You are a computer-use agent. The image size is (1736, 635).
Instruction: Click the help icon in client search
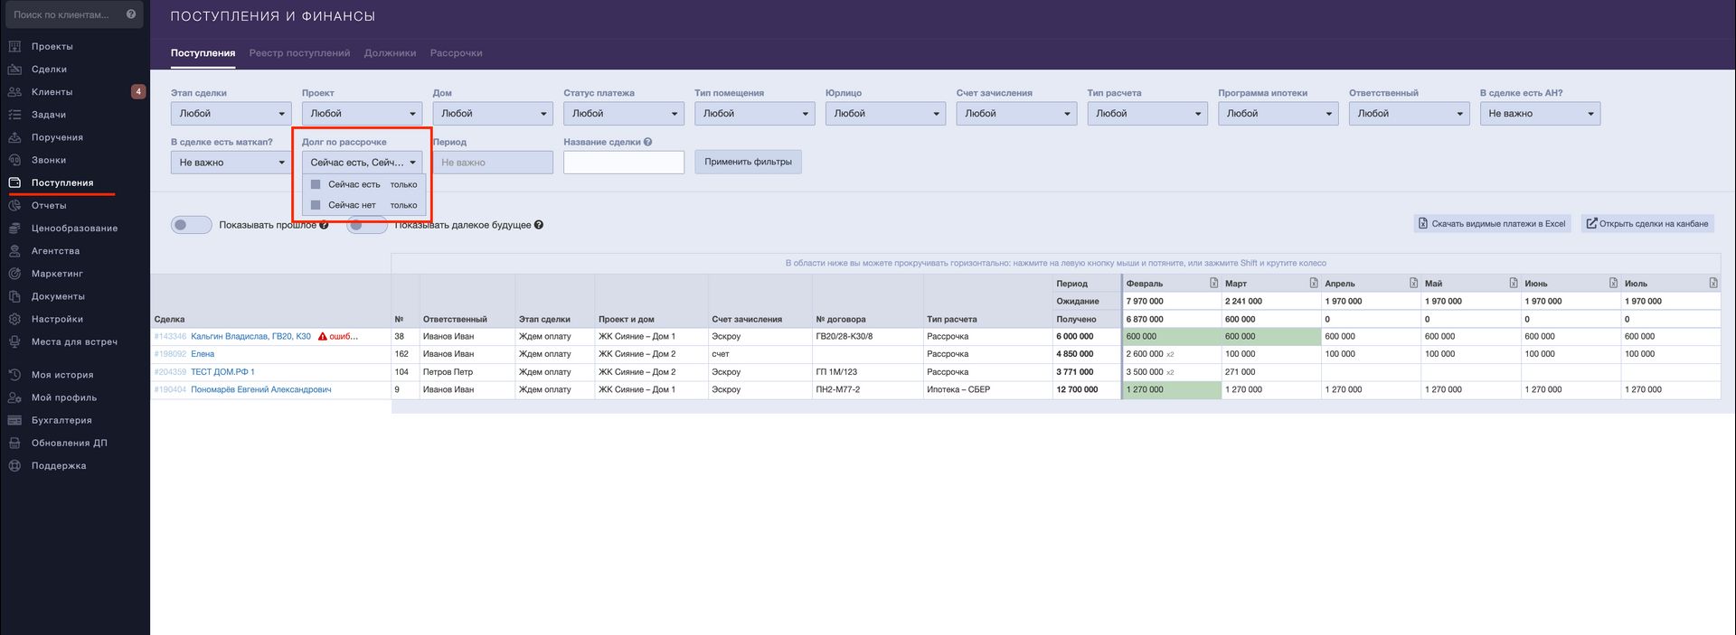(x=131, y=14)
